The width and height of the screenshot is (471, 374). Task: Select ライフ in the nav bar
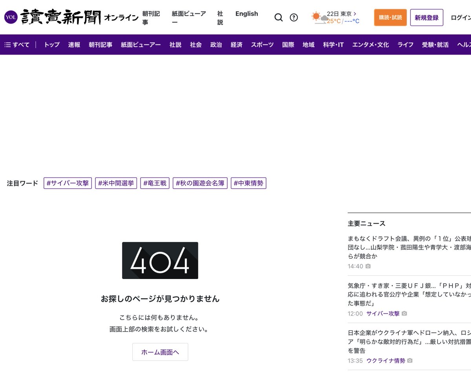pyautogui.click(x=405, y=45)
